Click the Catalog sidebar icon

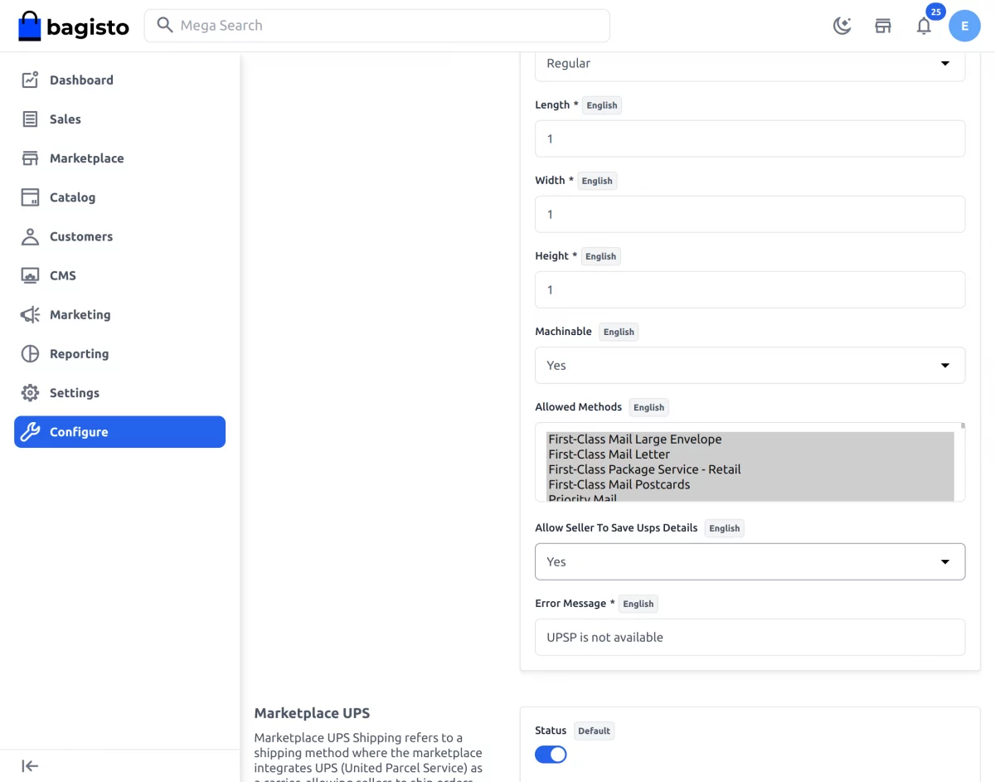(x=30, y=197)
